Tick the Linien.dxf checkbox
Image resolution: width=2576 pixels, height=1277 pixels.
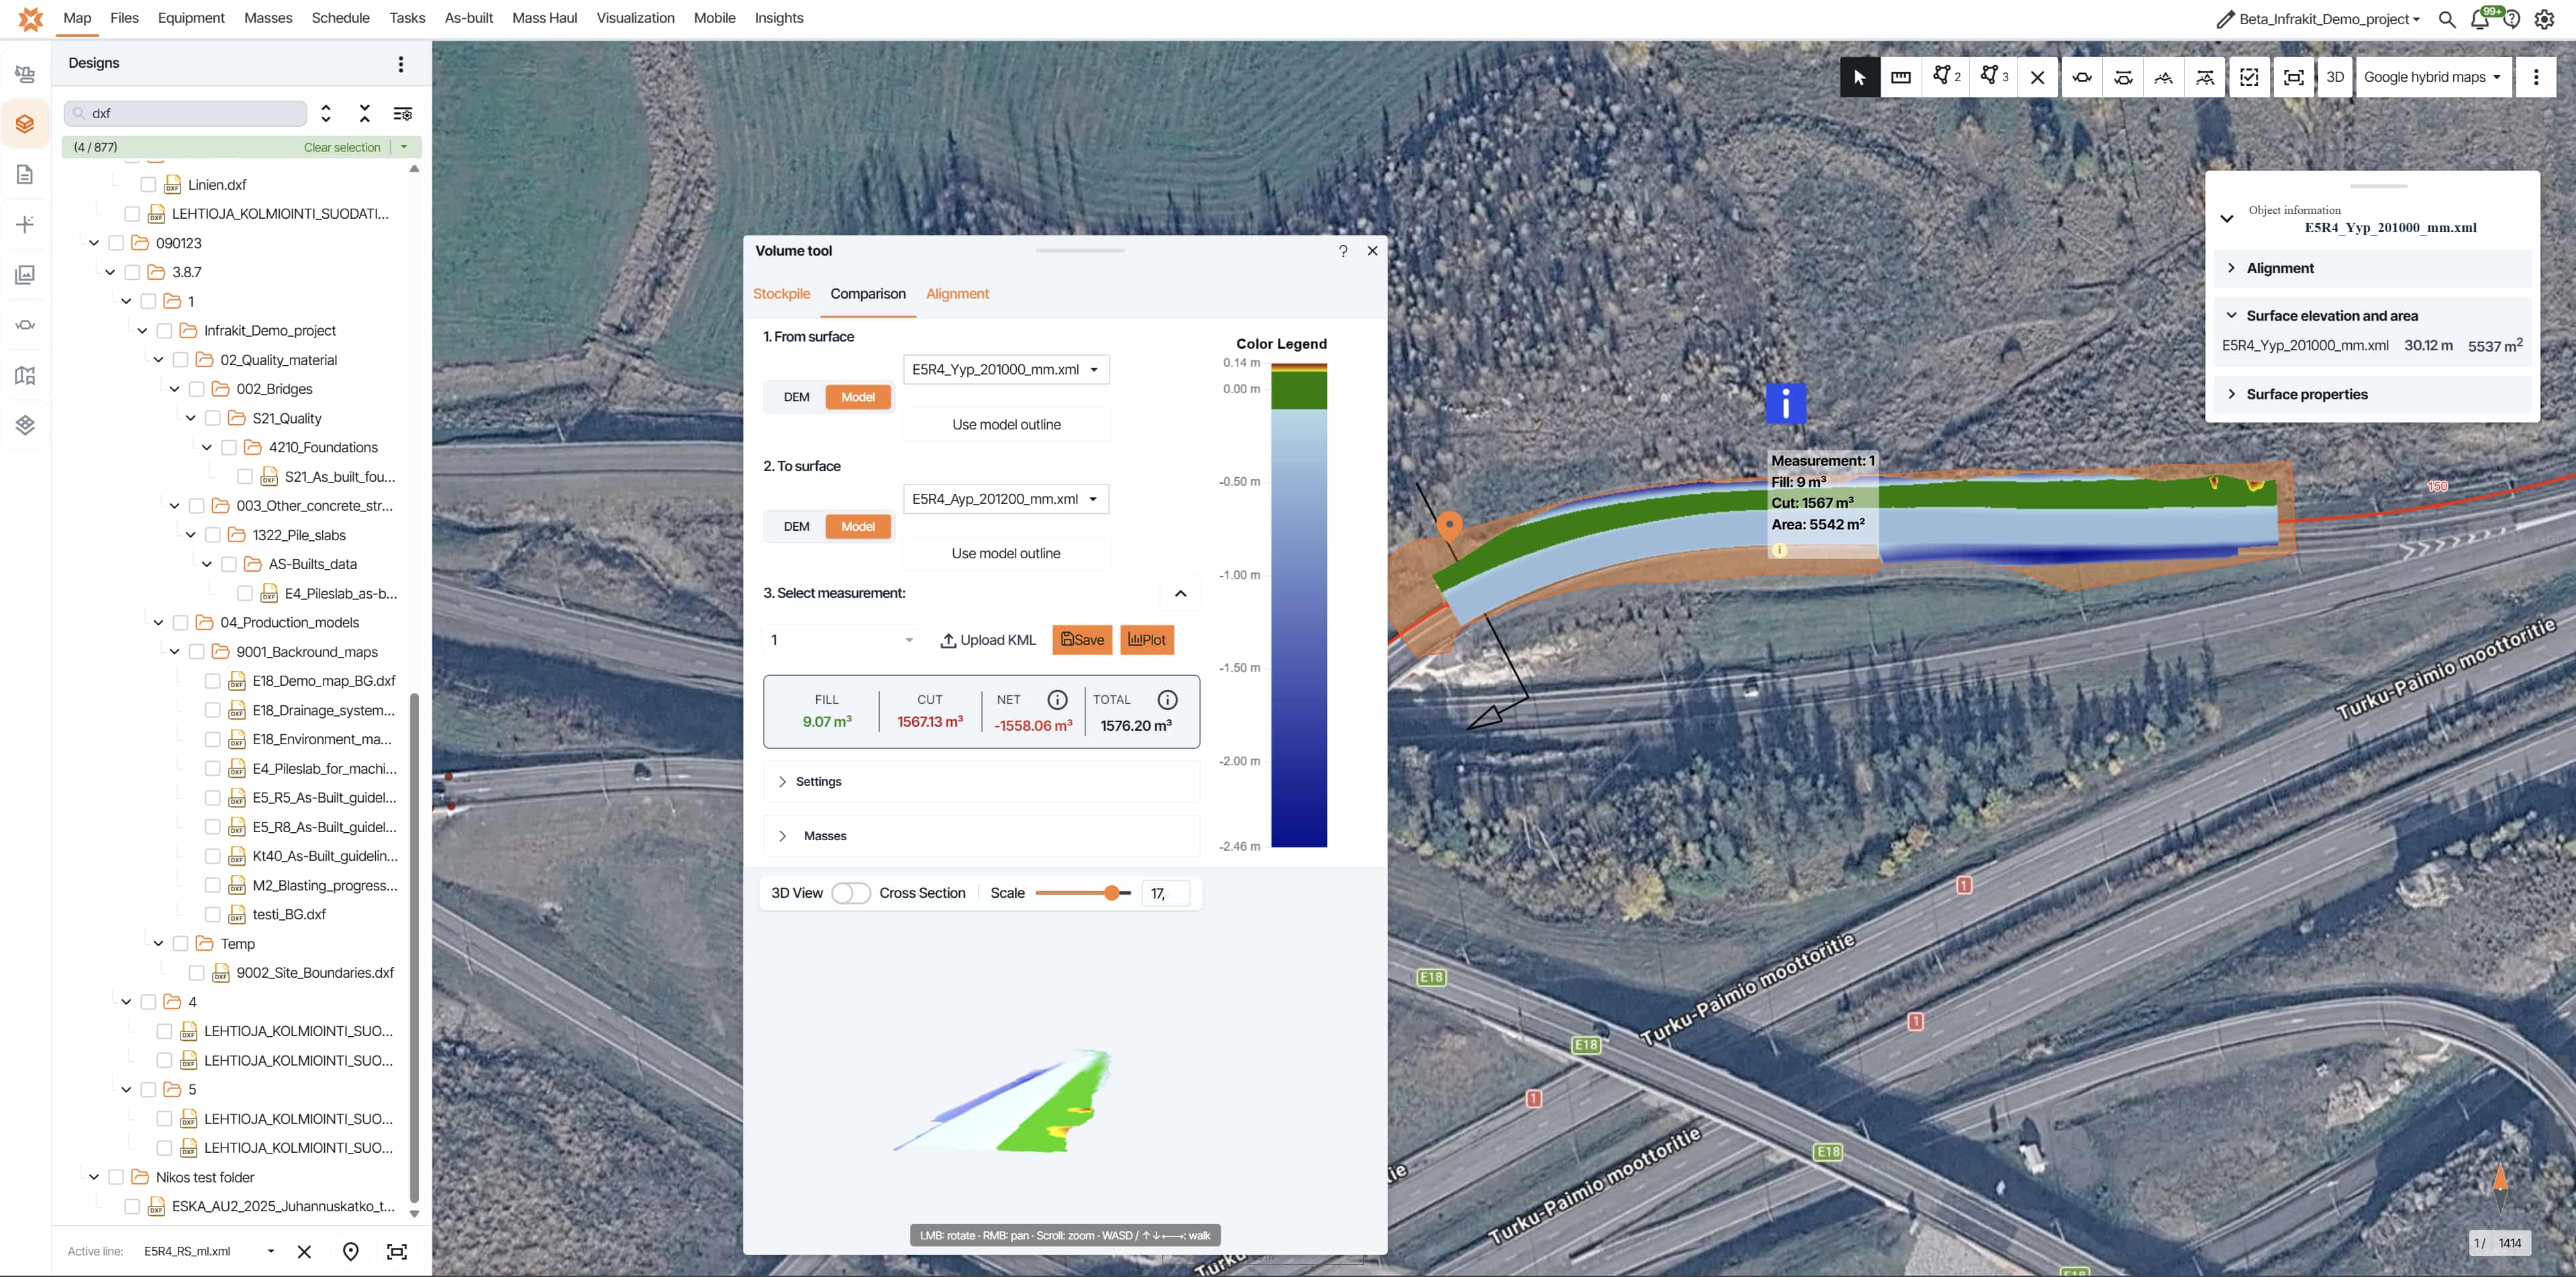pos(148,185)
